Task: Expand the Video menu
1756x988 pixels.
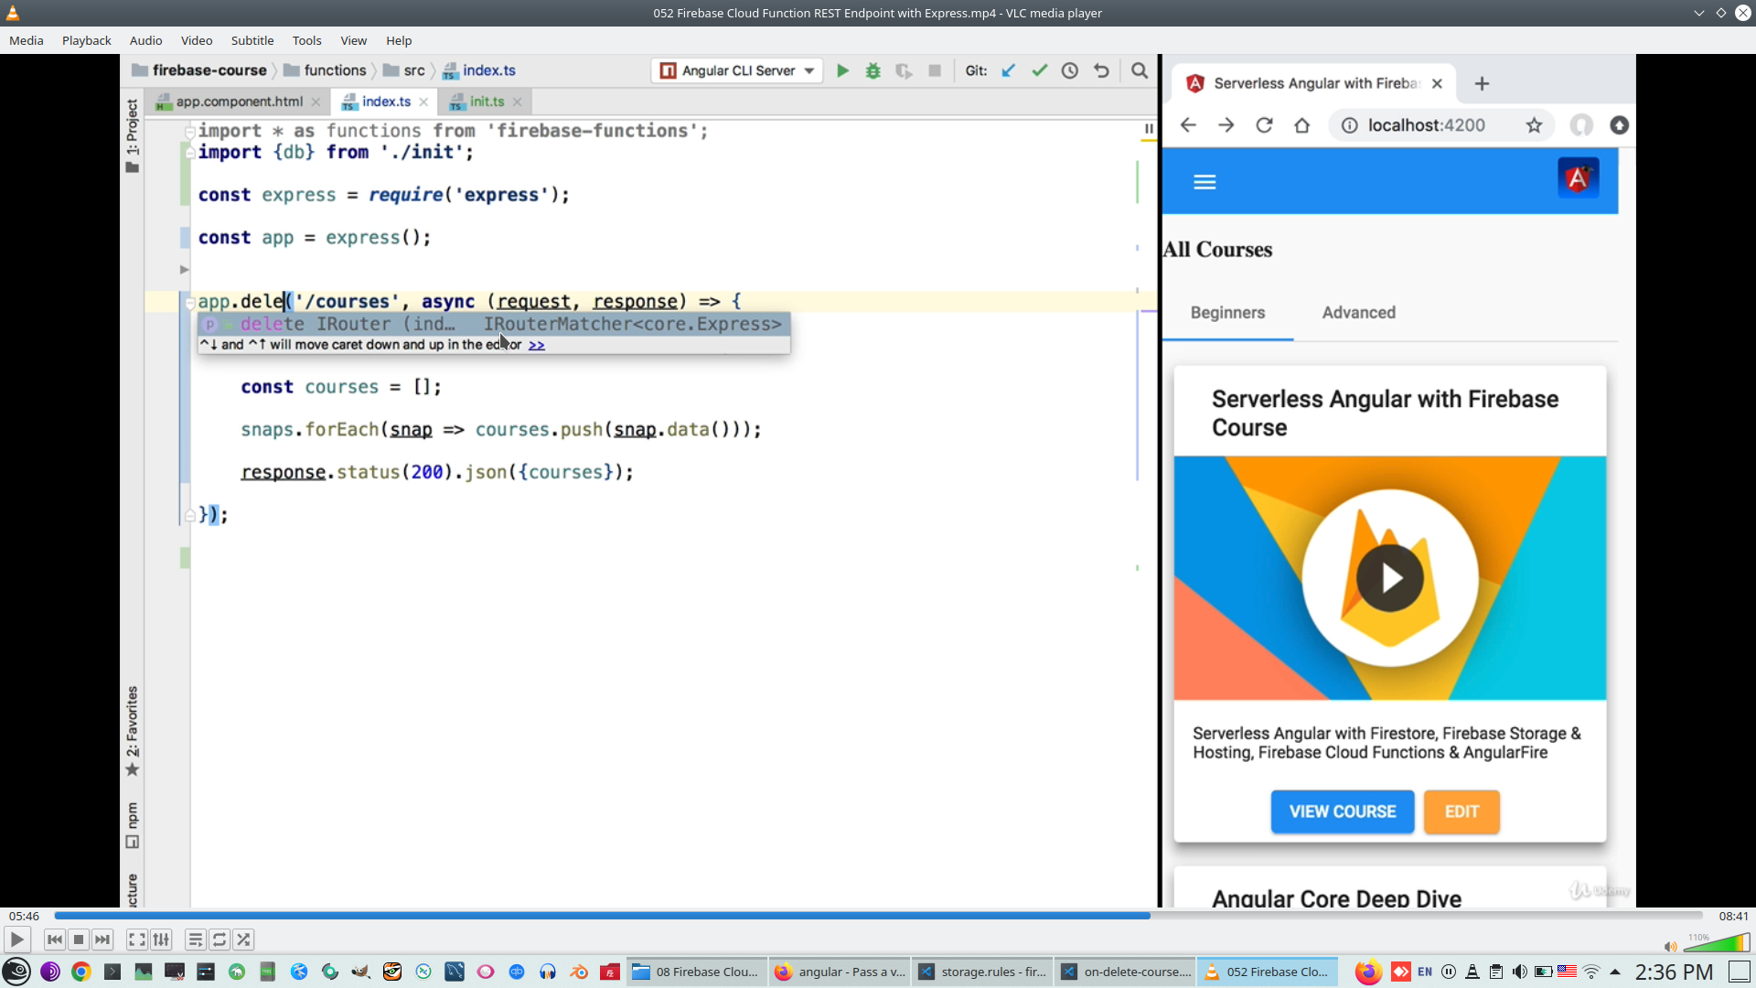Action: [x=196, y=40]
